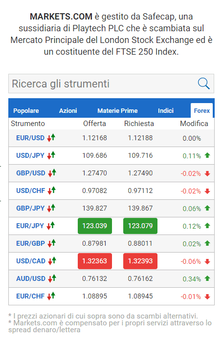The width and height of the screenshot is (223, 341).
Task: Click the up/down arrows icon beside GBP/USD
Action: tap(52, 173)
